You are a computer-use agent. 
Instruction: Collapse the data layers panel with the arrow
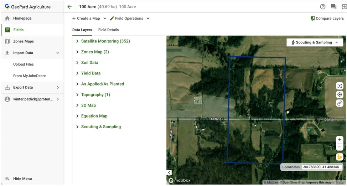coord(169,172)
